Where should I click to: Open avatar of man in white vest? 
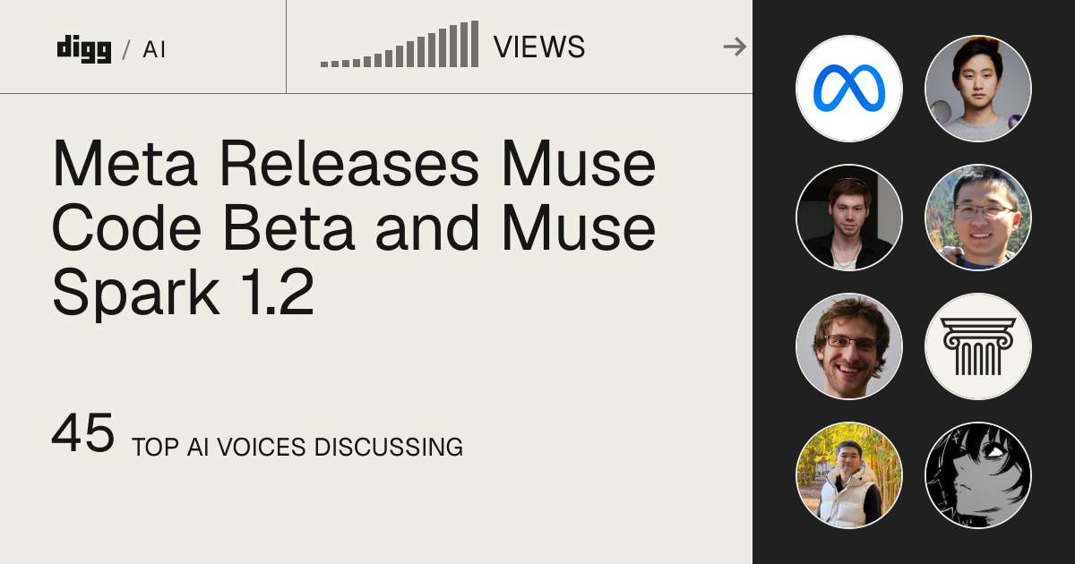pos(849,475)
